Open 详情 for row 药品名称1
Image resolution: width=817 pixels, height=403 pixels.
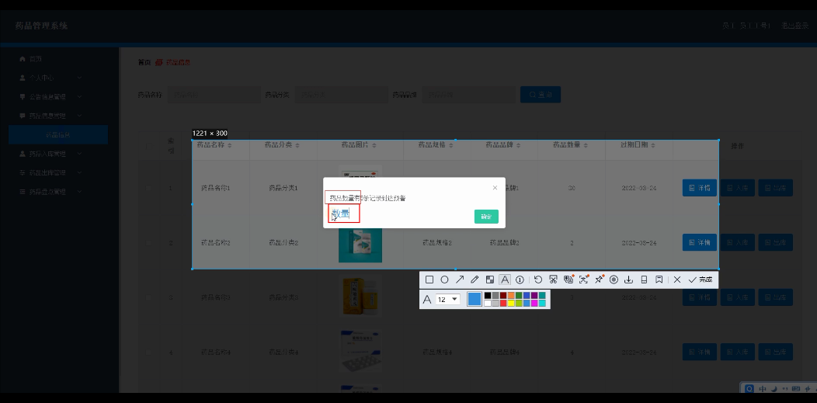point(700,188)
